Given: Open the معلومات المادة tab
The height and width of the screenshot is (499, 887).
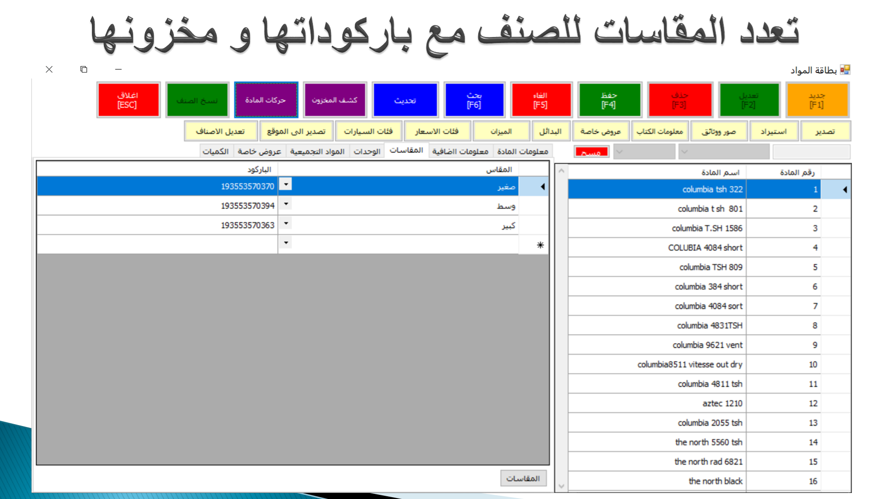Looking at the screenshot, I should click(522, 152).
